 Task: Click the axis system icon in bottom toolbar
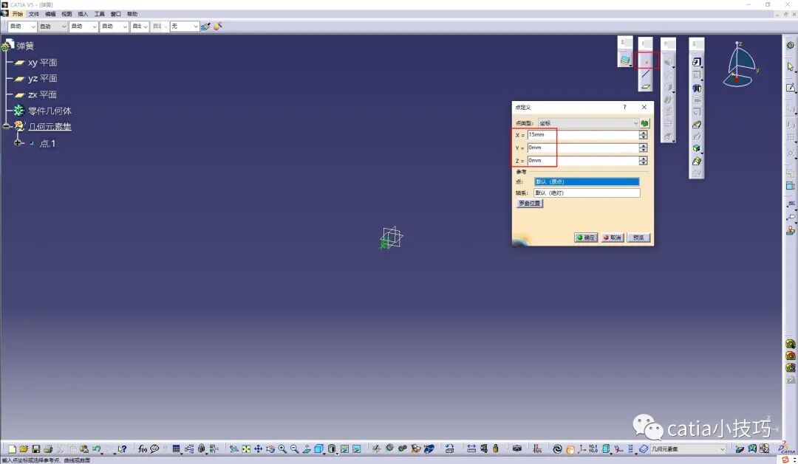[x=582, y=449]
